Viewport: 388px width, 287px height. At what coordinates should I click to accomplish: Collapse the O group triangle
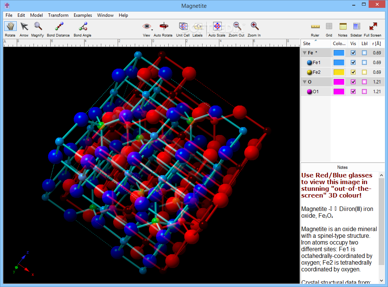click(305, 82)
